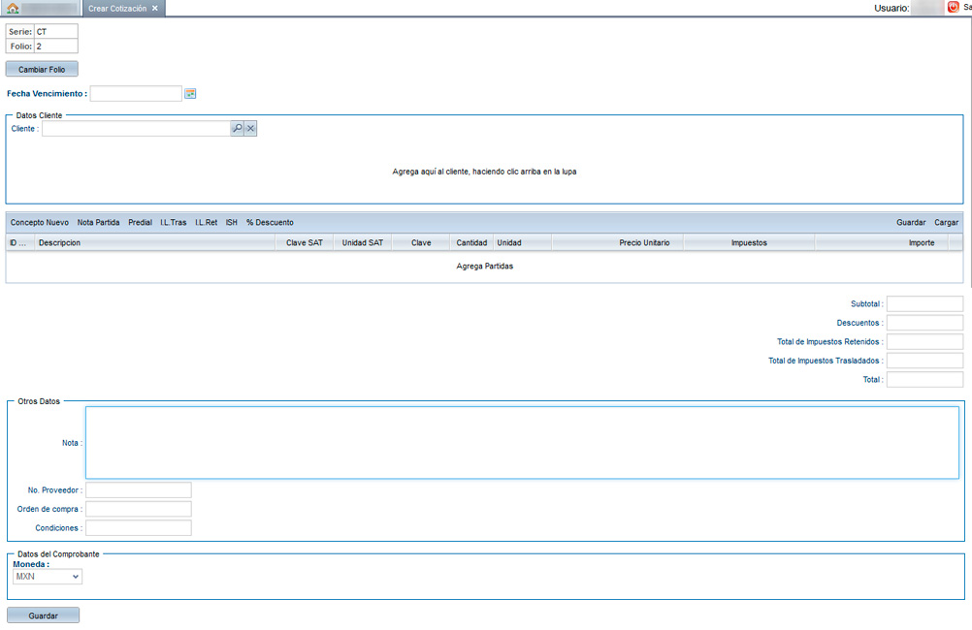Choose Predial from the partidas toolbar
The image size is (972, 630).
click(140, 223)
